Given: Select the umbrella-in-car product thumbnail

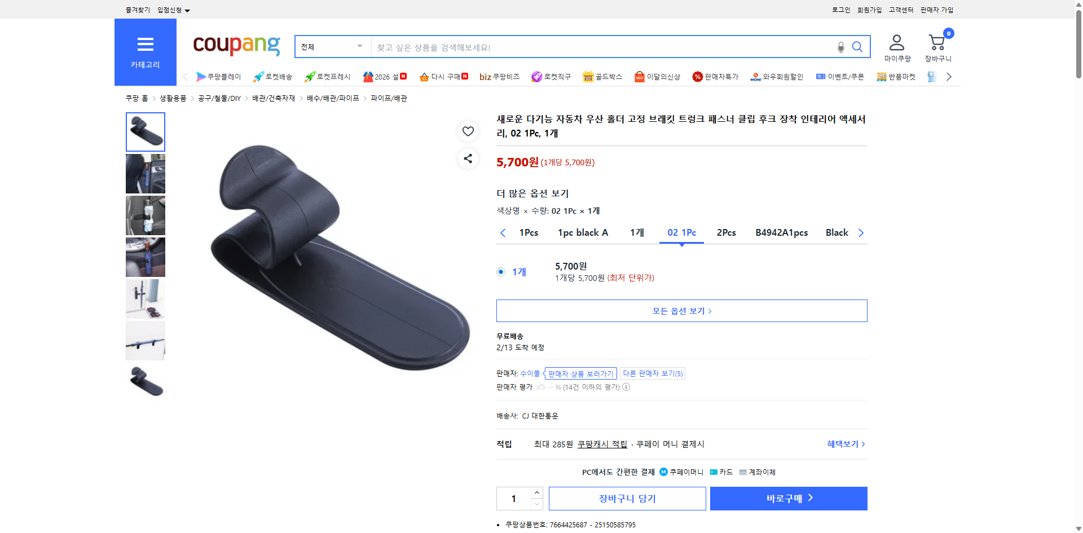Looking at the screenshot, I should click(145, 174).
